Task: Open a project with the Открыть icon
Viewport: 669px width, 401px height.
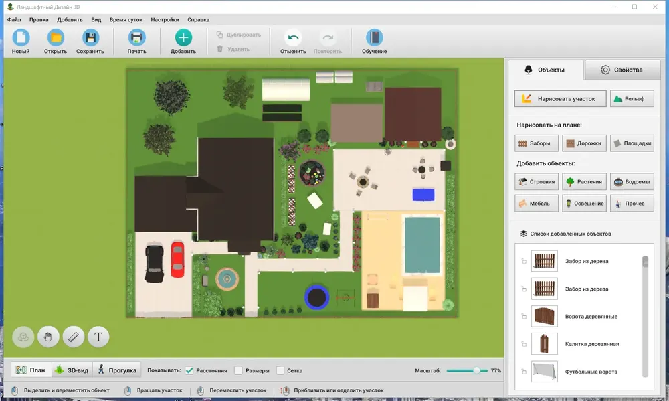Action: 56,37
